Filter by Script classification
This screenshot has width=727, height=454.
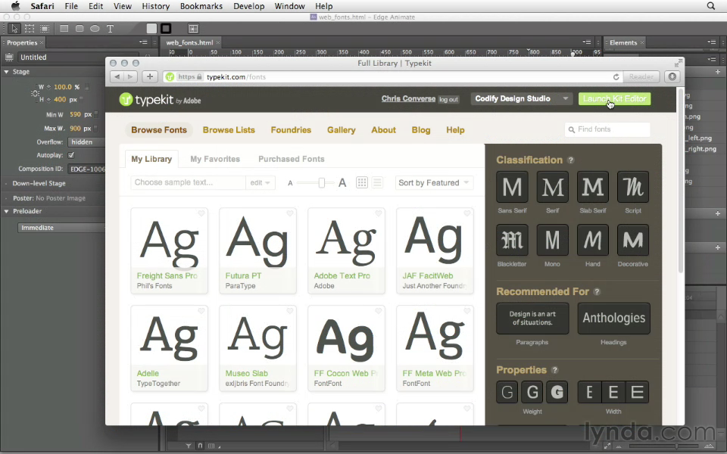pos(633,187)
